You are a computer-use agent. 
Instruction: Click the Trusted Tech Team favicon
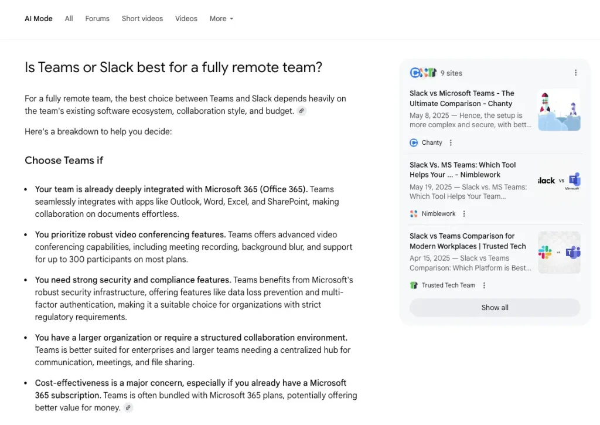point(414,285)
